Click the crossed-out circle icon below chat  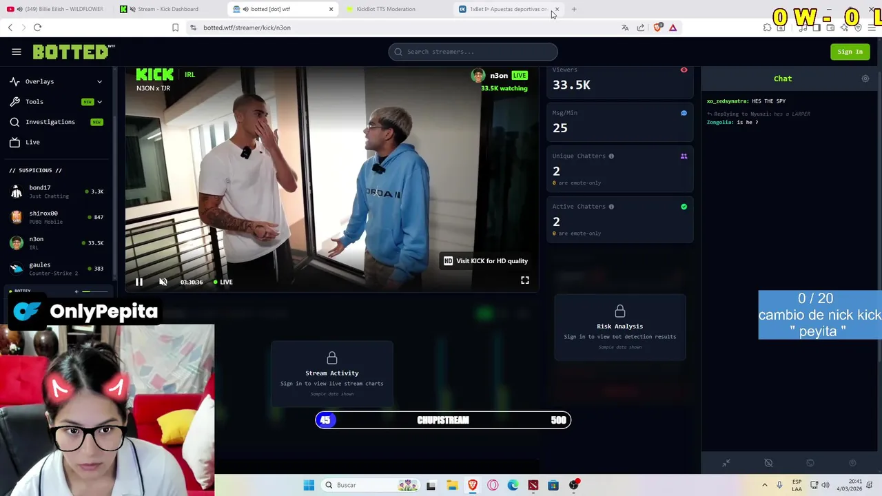[x=768, y=463]
